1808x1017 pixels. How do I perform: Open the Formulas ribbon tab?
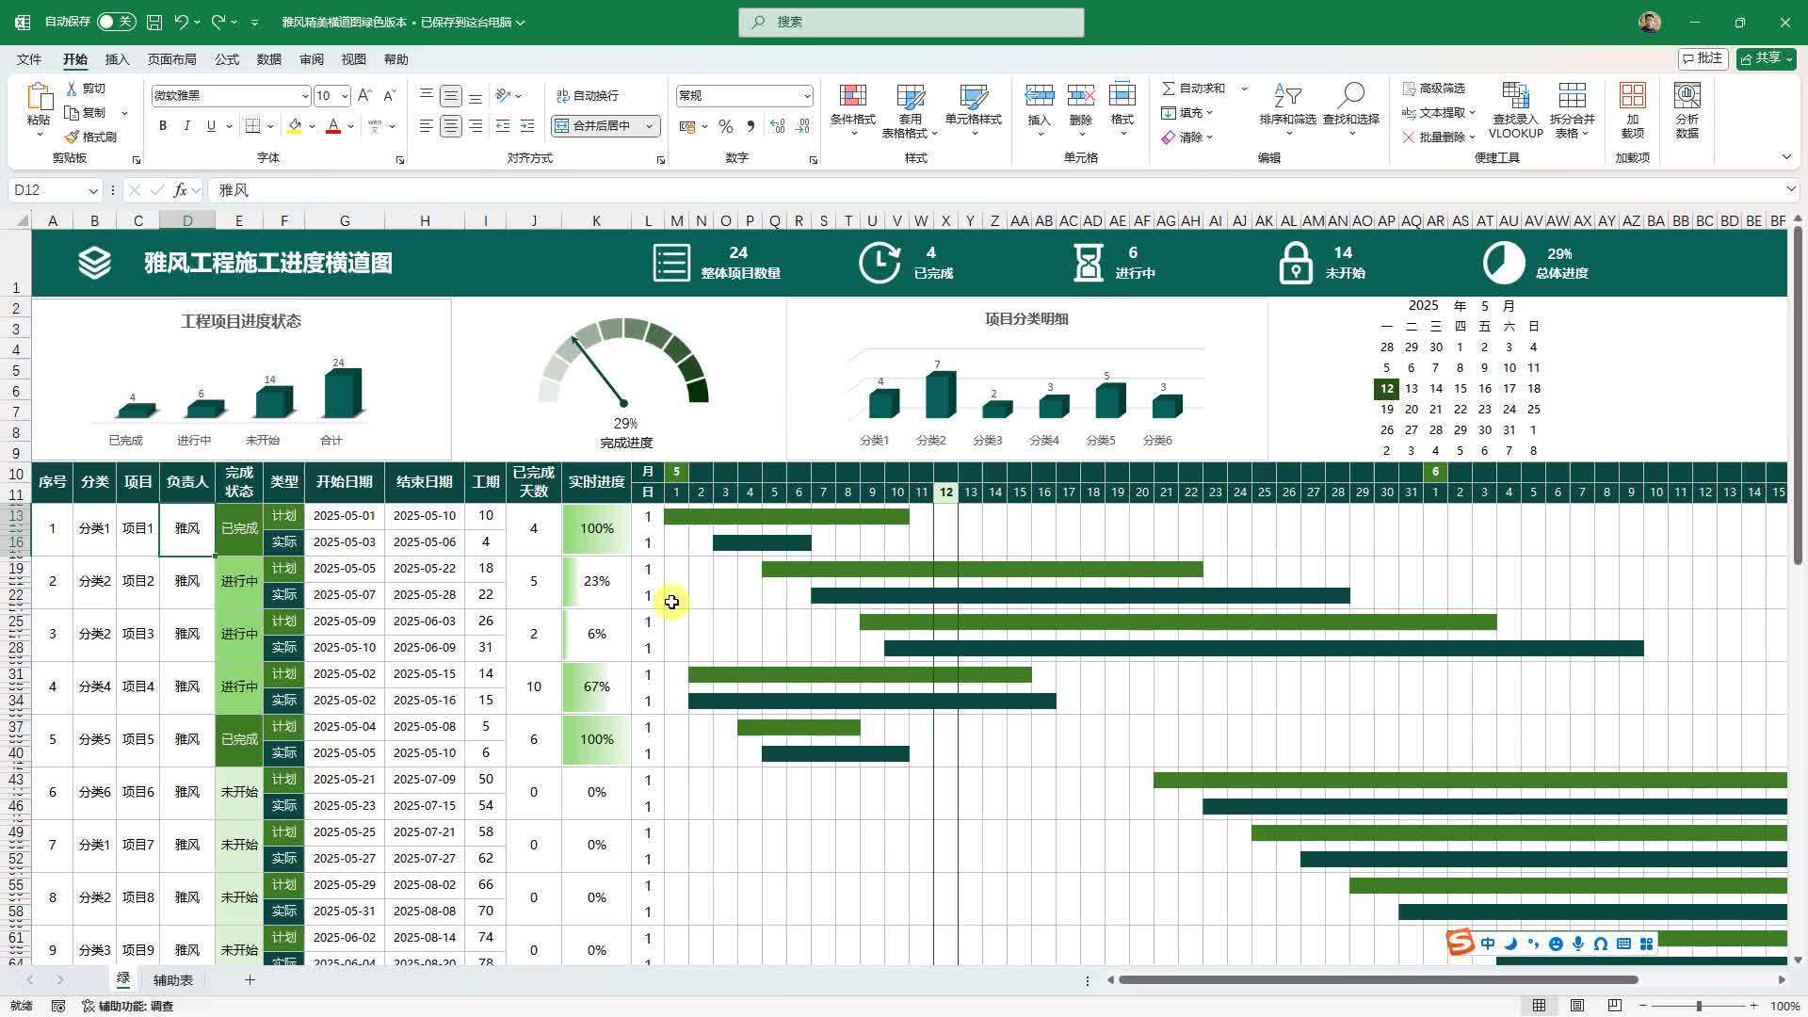(226, 59)
